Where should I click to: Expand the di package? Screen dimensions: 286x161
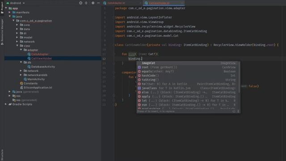[17, 33]
